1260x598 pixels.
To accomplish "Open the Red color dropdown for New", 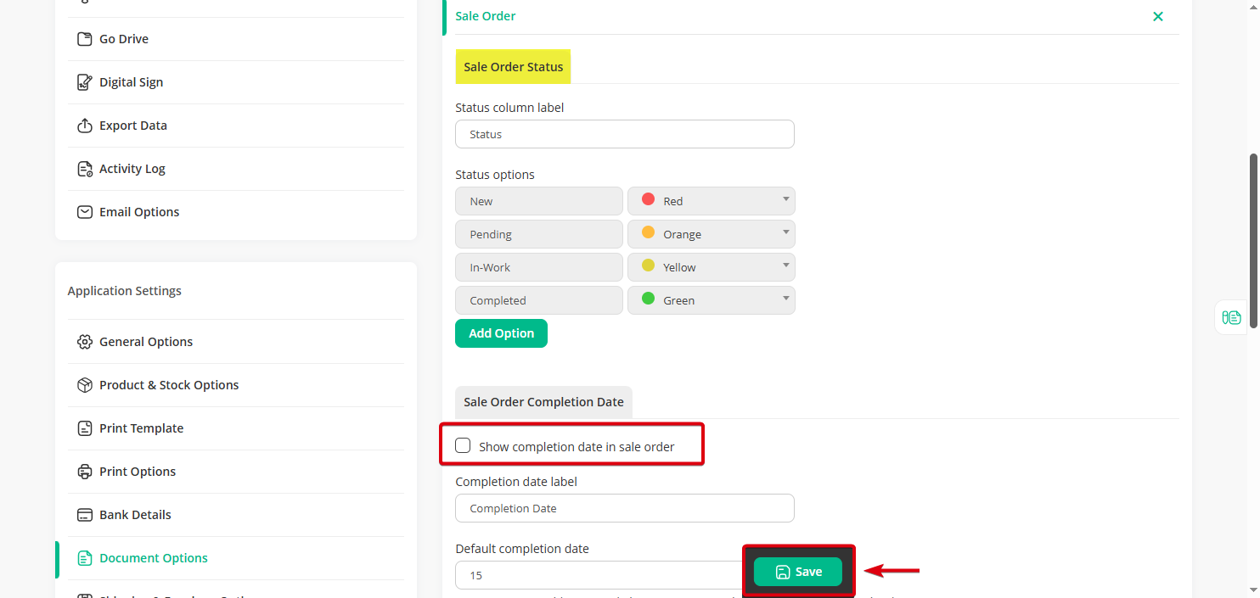I will [x=712, y=201].
